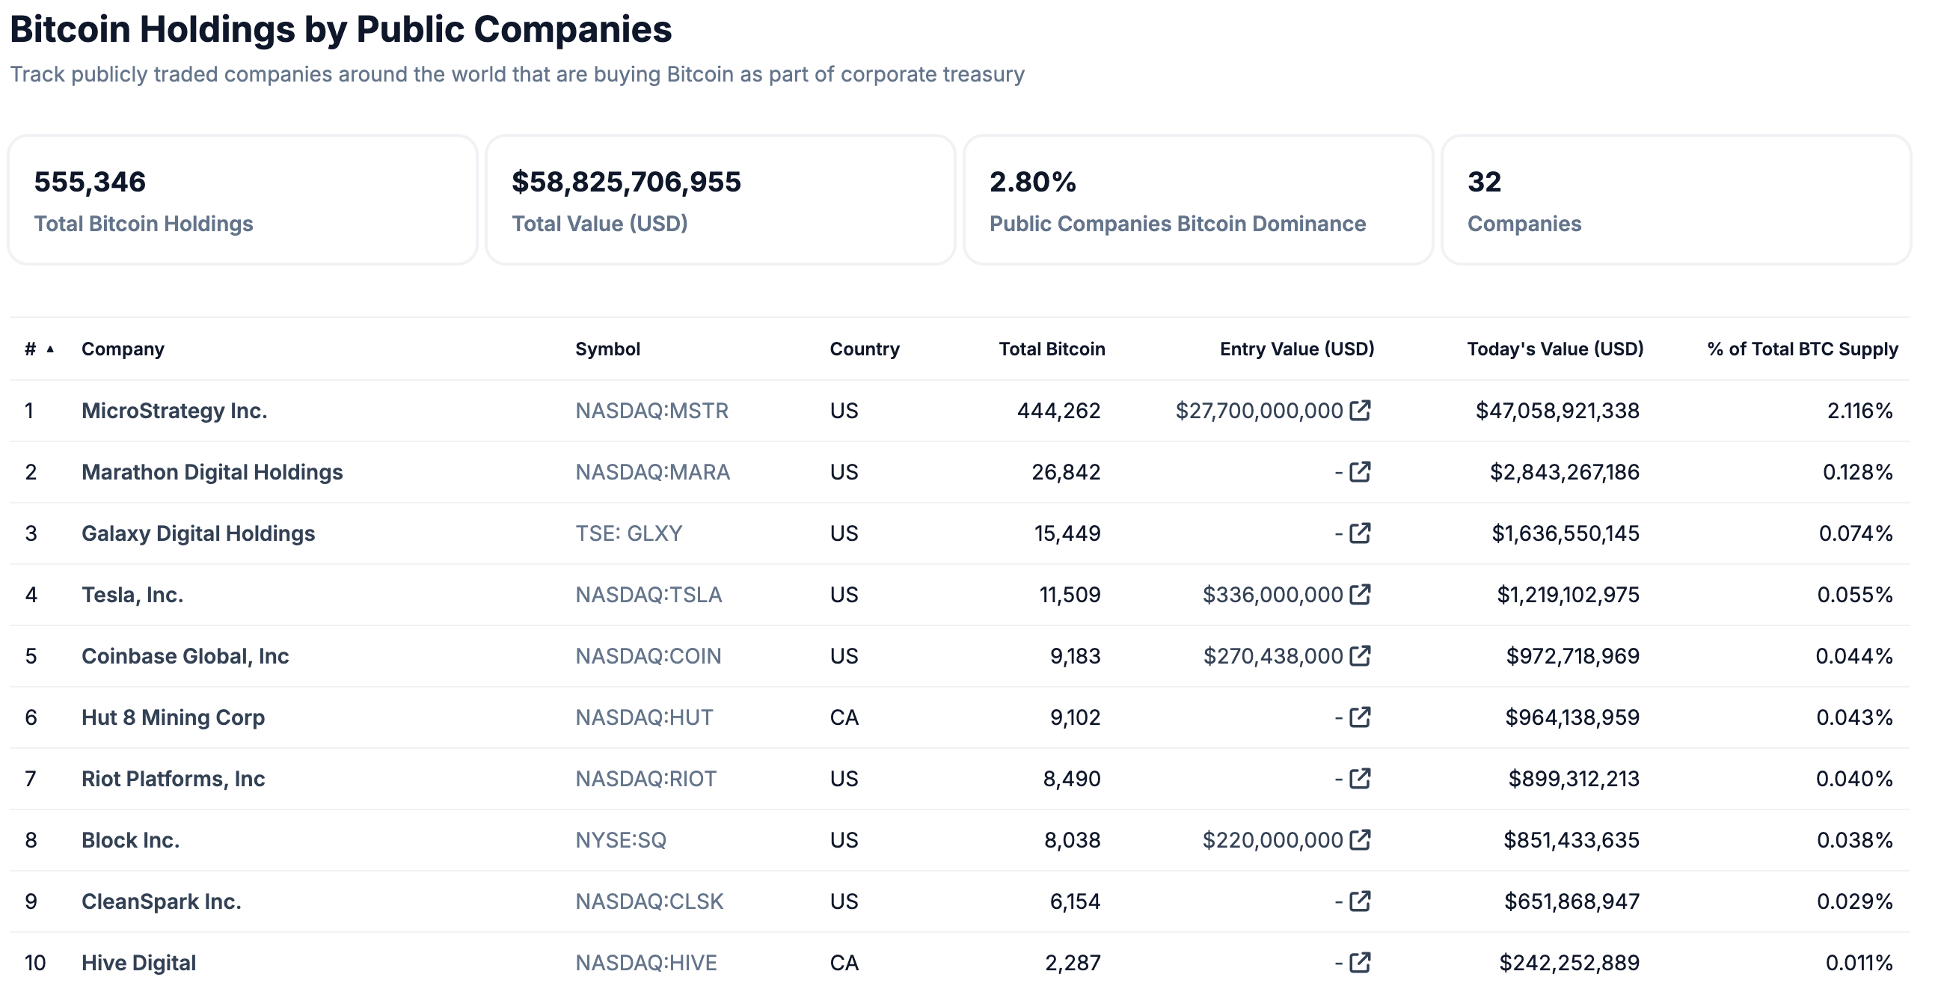Sort table by Country header
1938x986 pixels.
click(864, 349)
